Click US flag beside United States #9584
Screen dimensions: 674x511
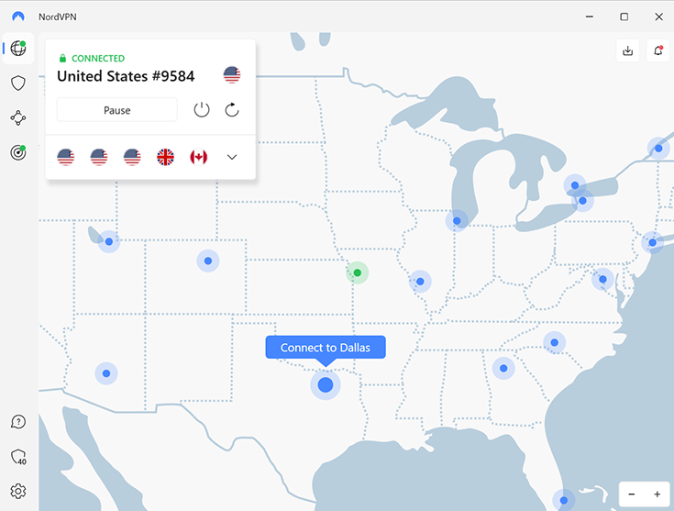pos(232,75)
